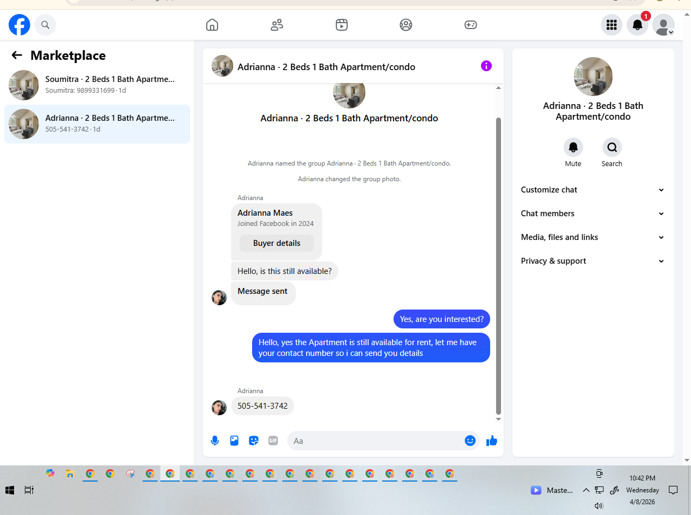This screenshot has width=691, height=515.
Task: Open the apps grid menu icon
Action: 612,25
